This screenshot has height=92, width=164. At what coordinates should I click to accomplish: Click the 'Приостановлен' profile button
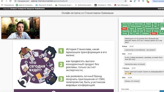click(x=158, y=1)
